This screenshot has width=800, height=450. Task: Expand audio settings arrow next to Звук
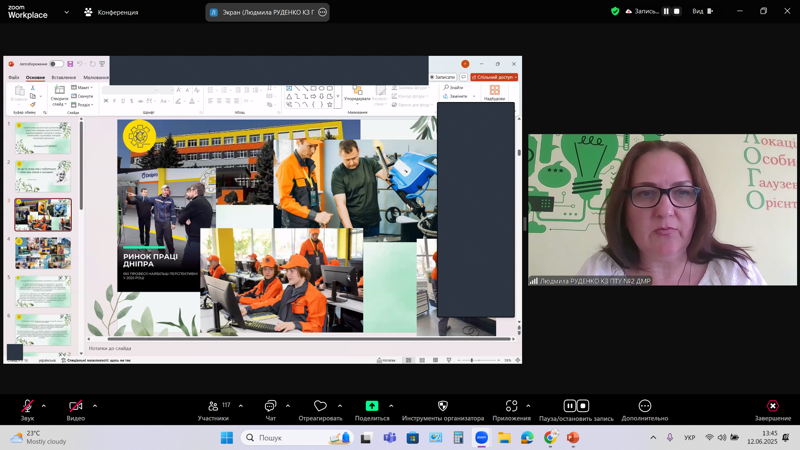point(44,406)
